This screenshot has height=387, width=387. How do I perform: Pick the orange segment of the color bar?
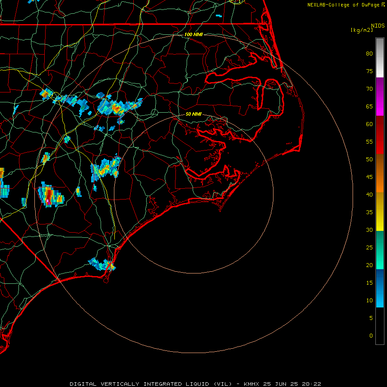[380, 173]
